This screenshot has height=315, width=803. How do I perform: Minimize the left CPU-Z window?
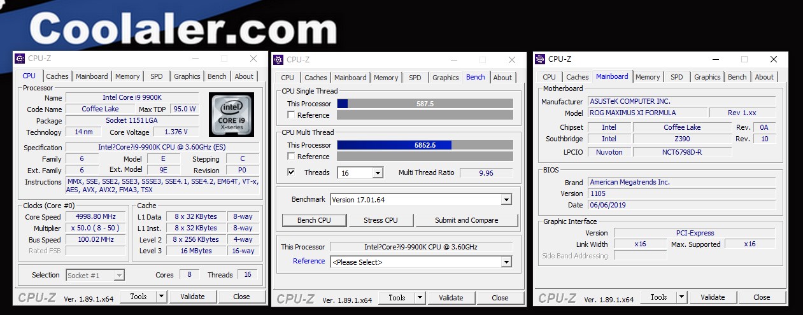point(195,59)
